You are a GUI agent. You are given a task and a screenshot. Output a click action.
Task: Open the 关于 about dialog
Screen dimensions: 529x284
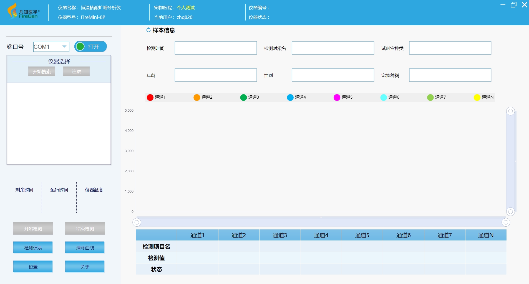click(x=85, y=267)
